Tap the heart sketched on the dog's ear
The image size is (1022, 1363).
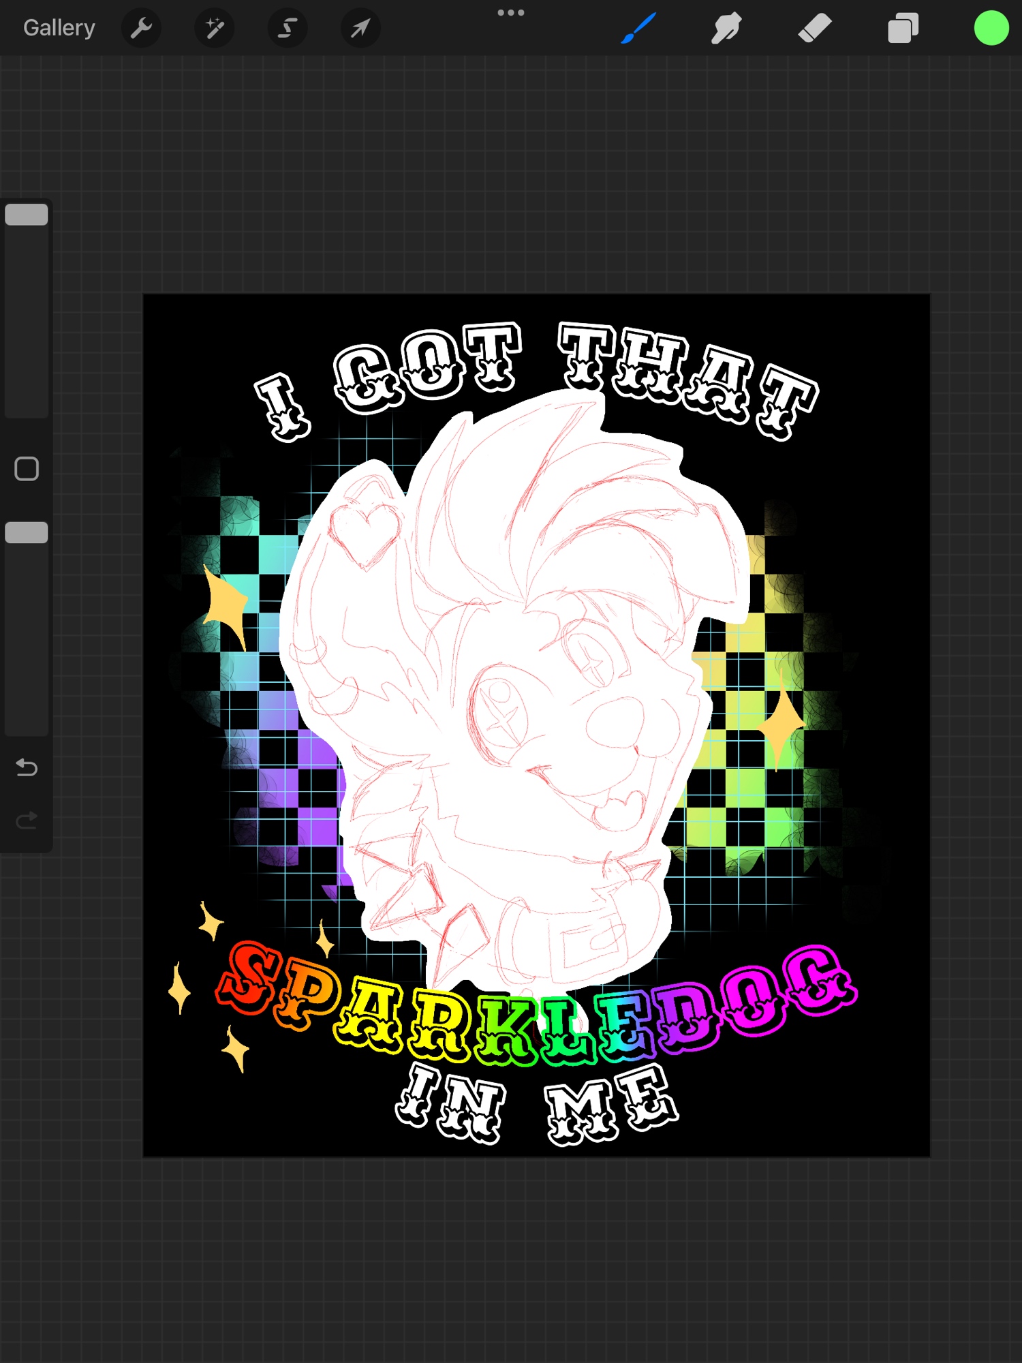tap(365, 532)
